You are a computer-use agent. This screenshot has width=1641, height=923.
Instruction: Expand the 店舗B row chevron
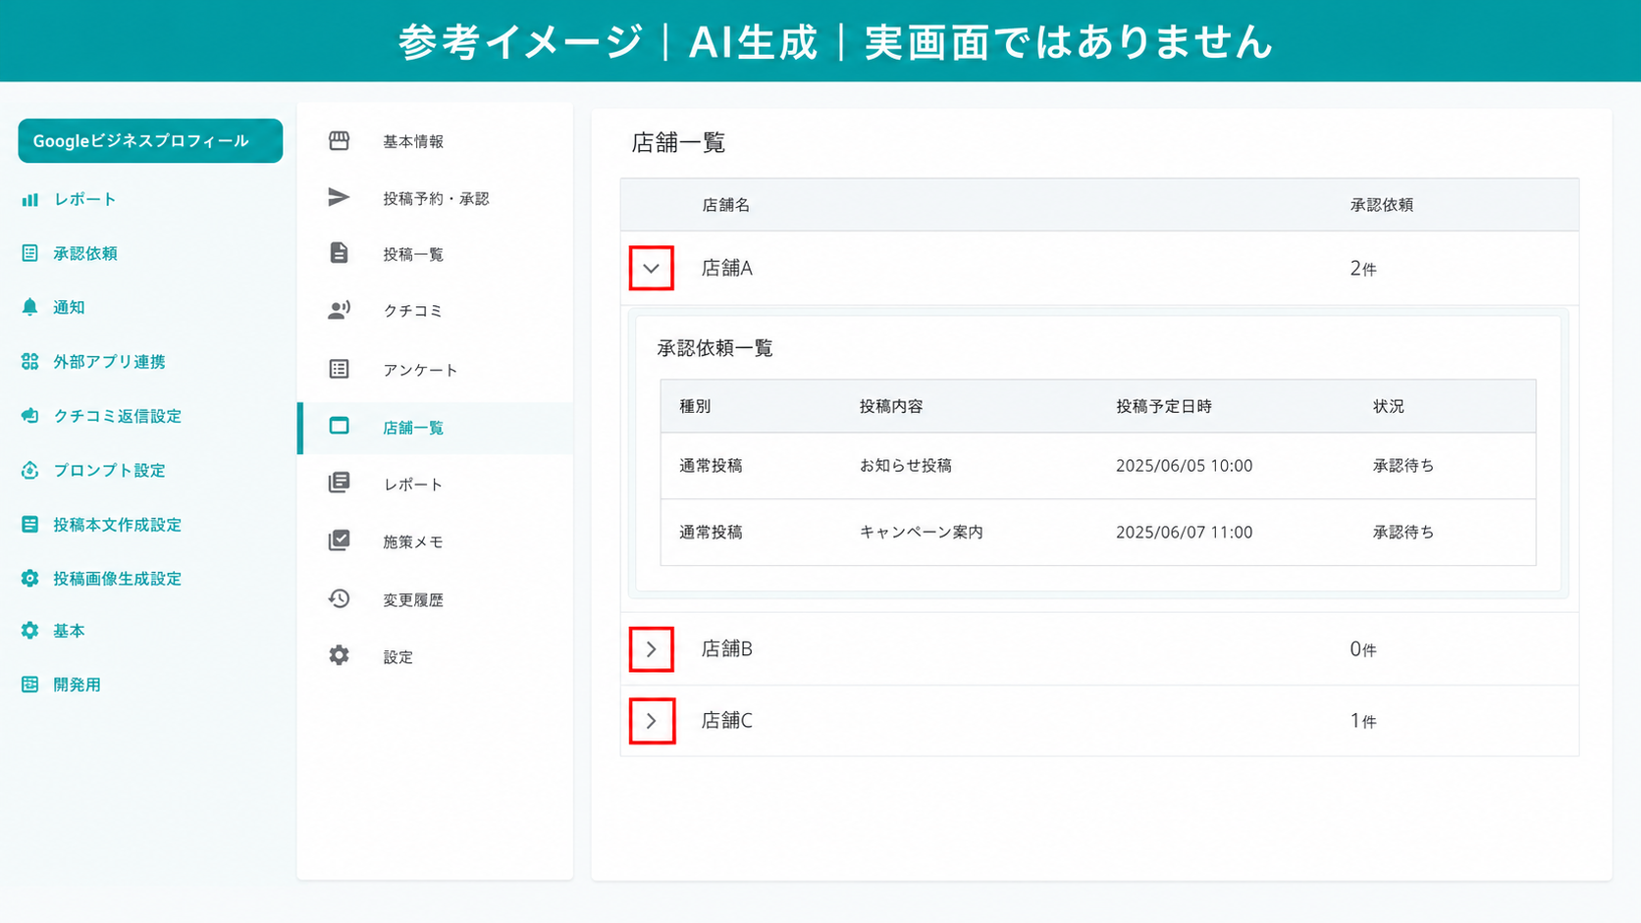click(651, 648)
